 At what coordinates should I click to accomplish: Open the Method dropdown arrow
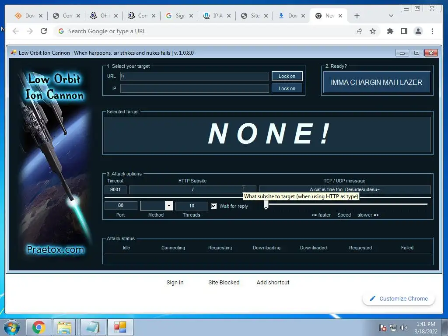(x=169, y=206)
